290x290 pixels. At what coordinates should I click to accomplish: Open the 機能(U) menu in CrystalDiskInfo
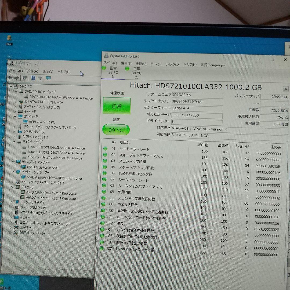(140, 64)
